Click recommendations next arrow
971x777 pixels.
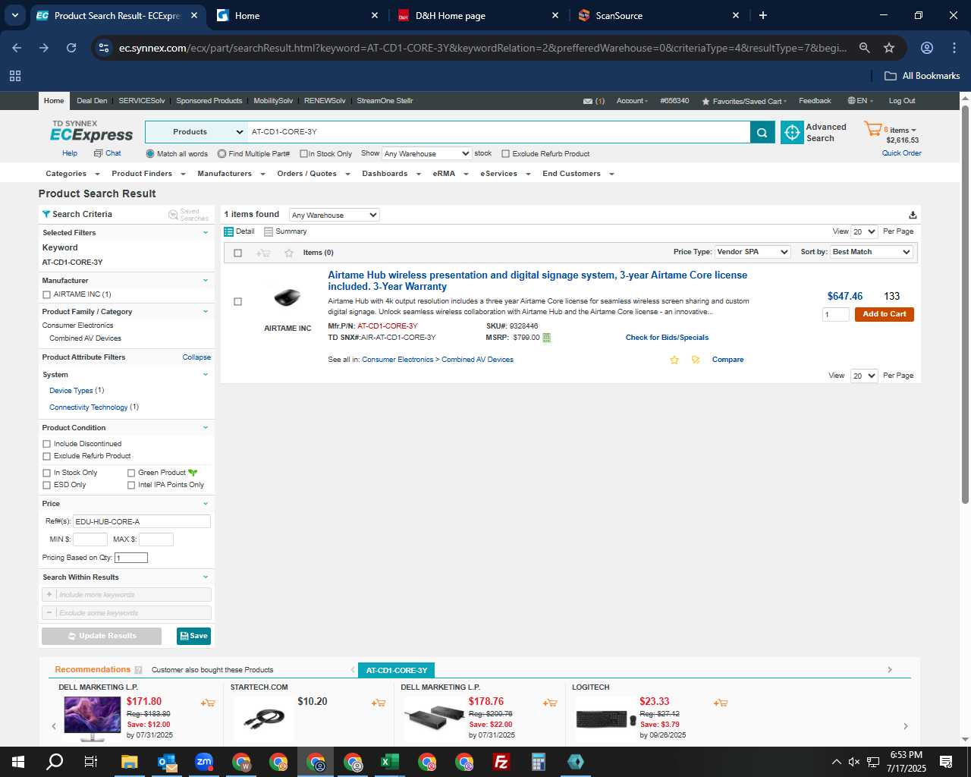coord(905,726)
